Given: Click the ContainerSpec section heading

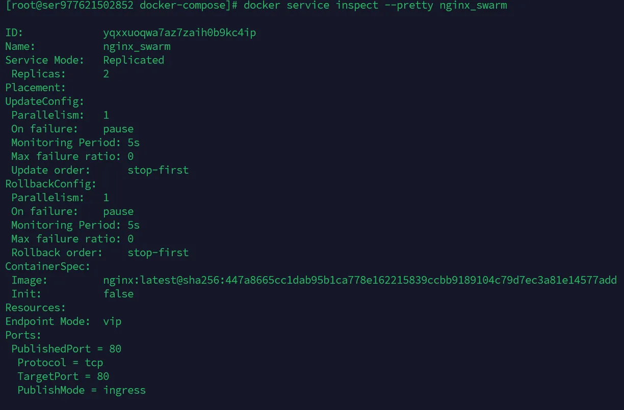Looking at the screenshot, I should [x=48, y=266].
